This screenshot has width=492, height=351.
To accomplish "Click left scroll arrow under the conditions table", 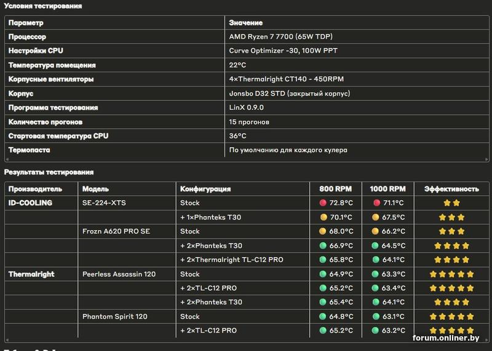I will [7, 160].
